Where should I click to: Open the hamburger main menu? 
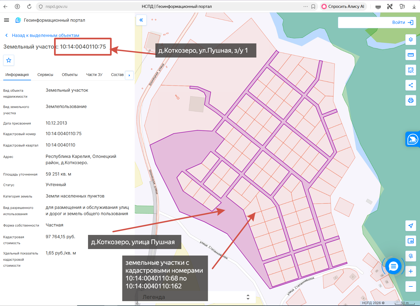point(7,20)
